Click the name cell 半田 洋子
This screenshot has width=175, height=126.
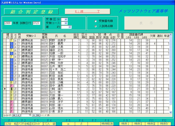click(61, 102)
